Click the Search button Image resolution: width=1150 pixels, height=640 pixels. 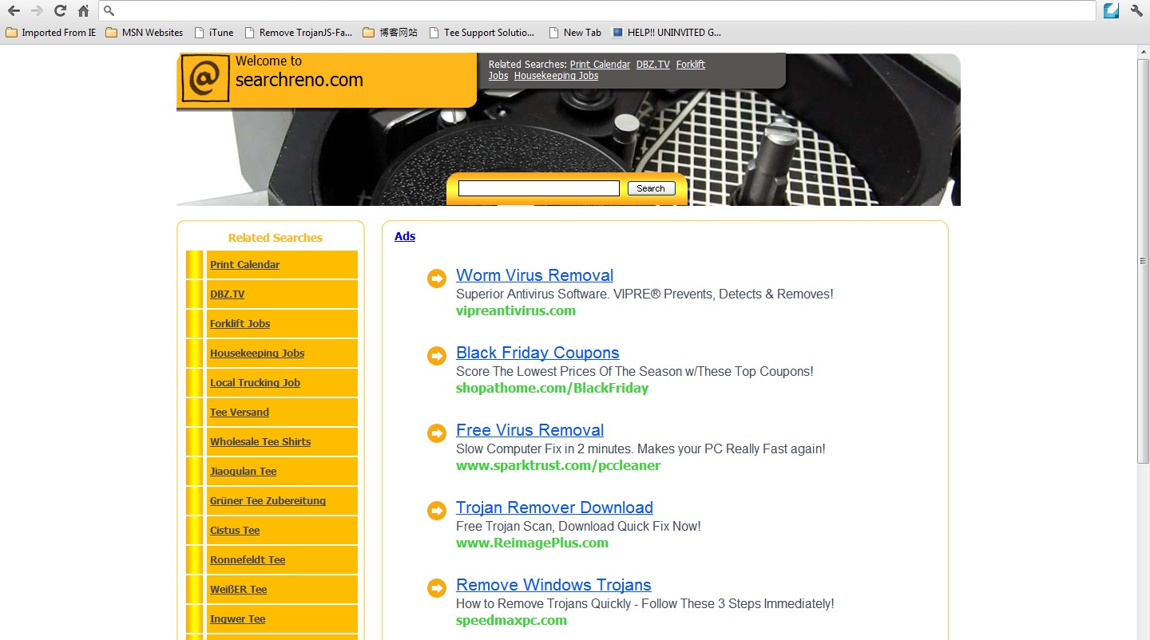point(651,188)
